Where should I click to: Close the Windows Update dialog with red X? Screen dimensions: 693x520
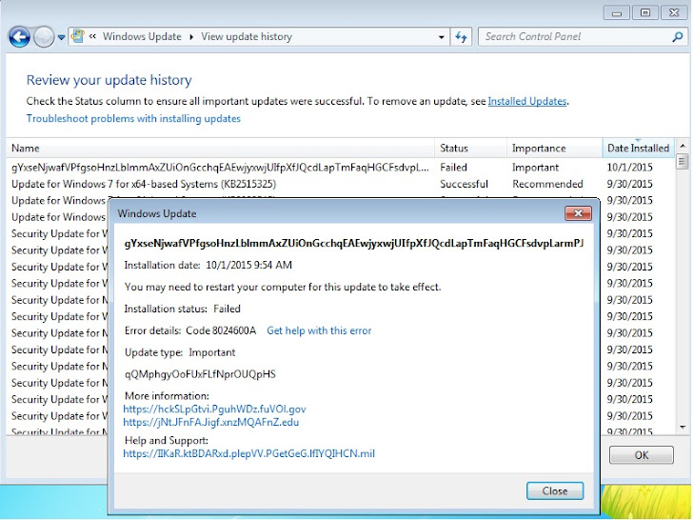coord(578,213)
